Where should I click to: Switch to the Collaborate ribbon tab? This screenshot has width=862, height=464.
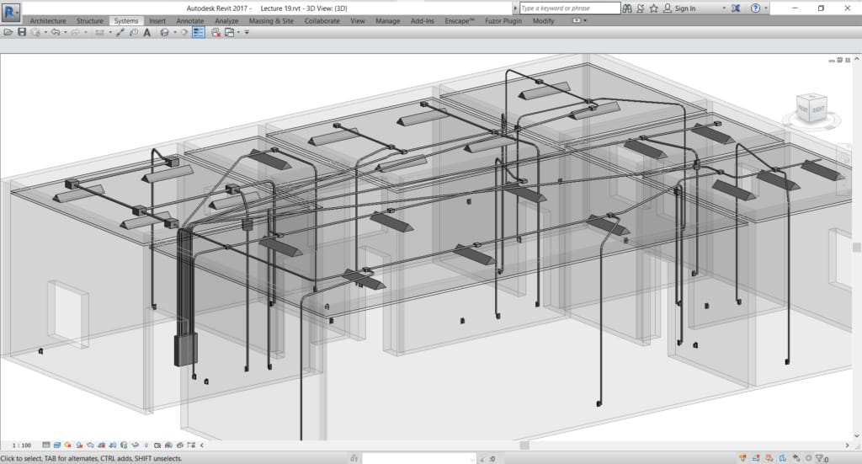322,21
